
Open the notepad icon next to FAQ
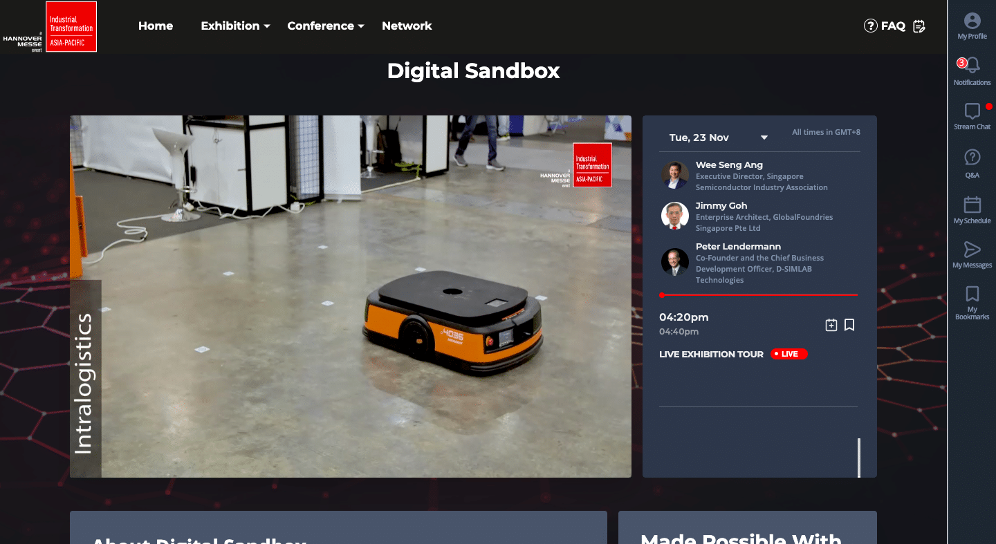(x=919, y=26)
